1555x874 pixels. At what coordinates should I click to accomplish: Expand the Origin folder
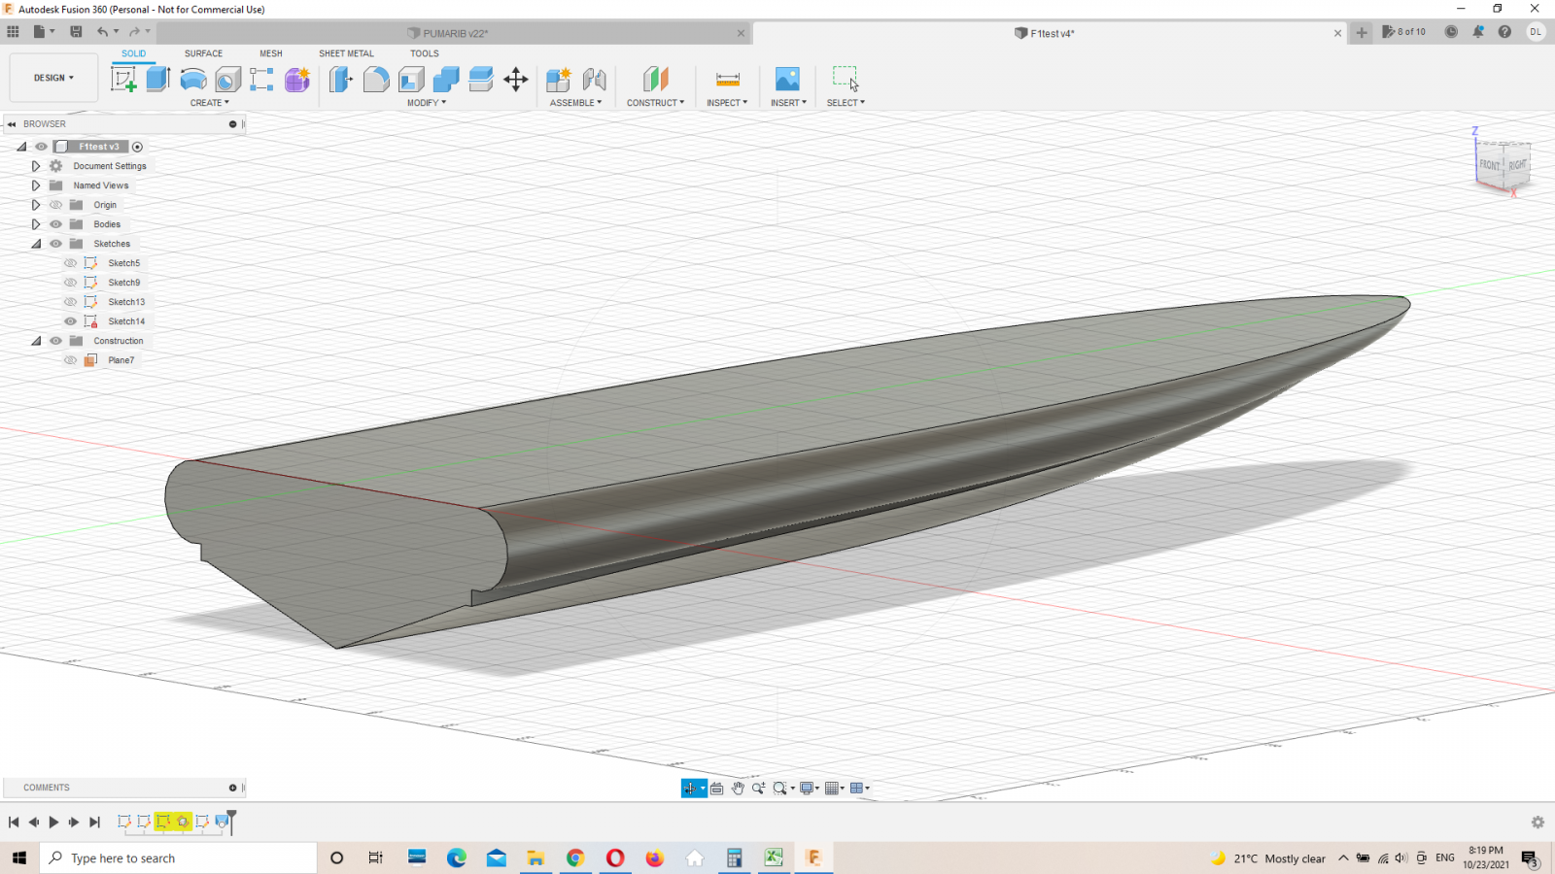click(36, 205)
